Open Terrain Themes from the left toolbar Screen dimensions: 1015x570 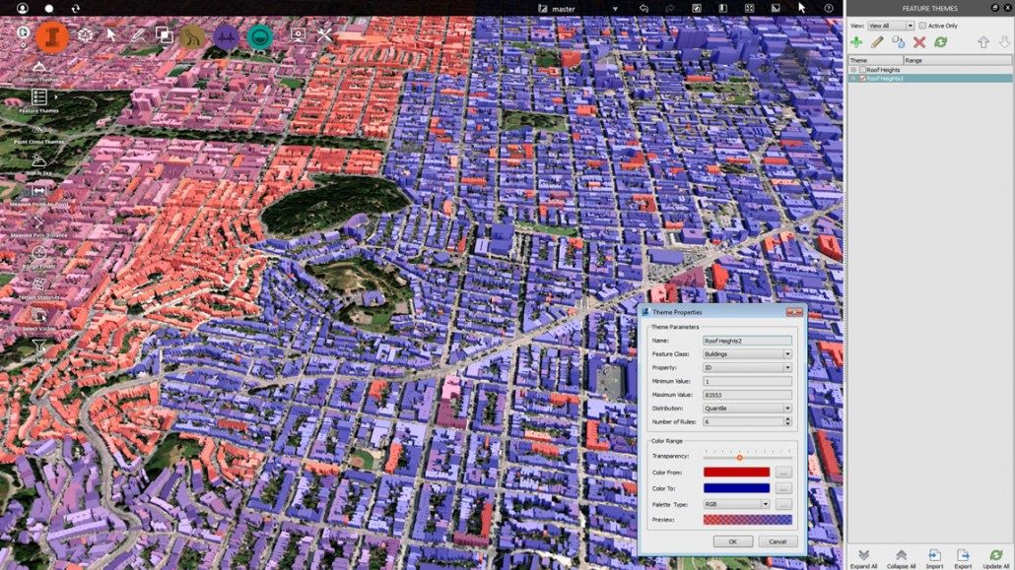[38, 67]
